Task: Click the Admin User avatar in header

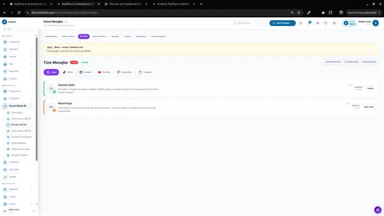Action: 375,23
